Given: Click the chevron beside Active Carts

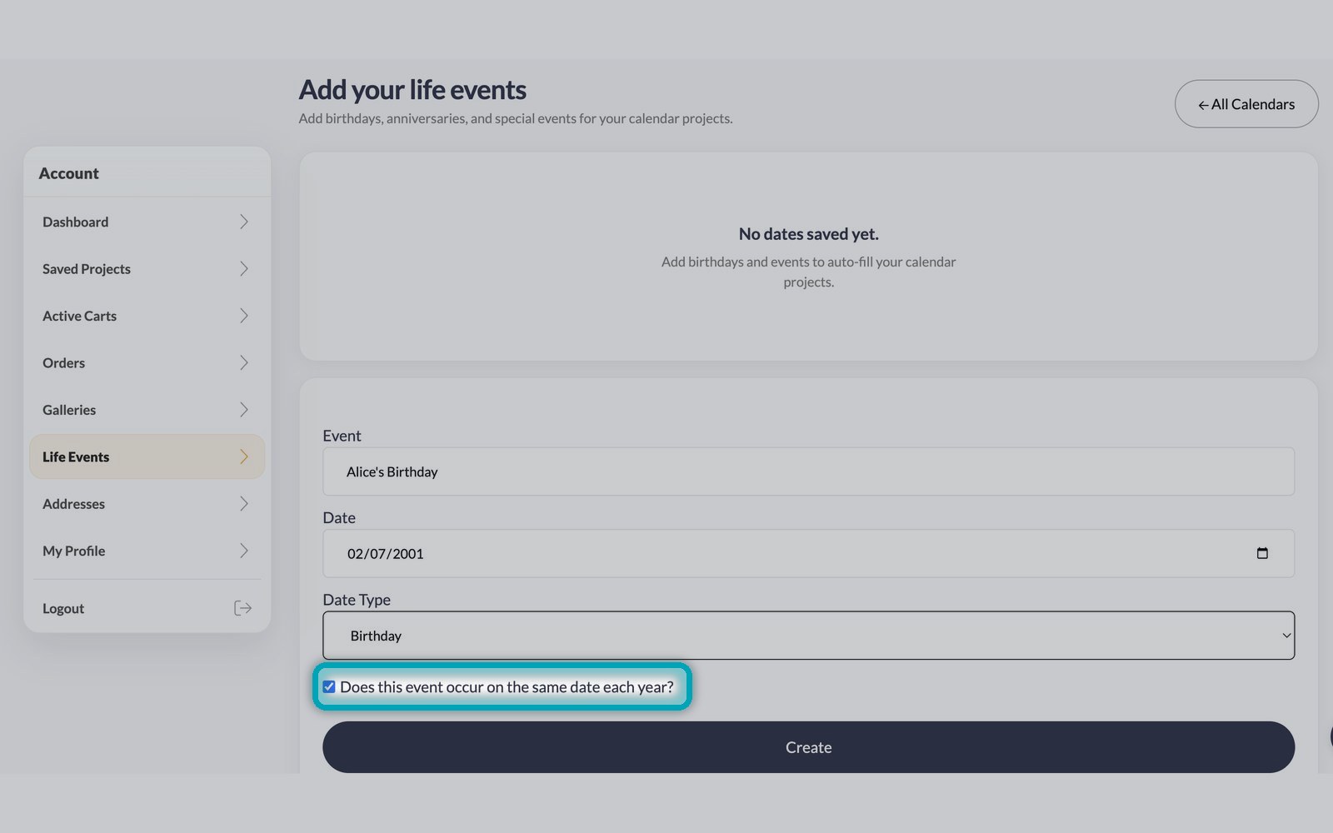Looking at the screenshot, I should coord(244,316).
